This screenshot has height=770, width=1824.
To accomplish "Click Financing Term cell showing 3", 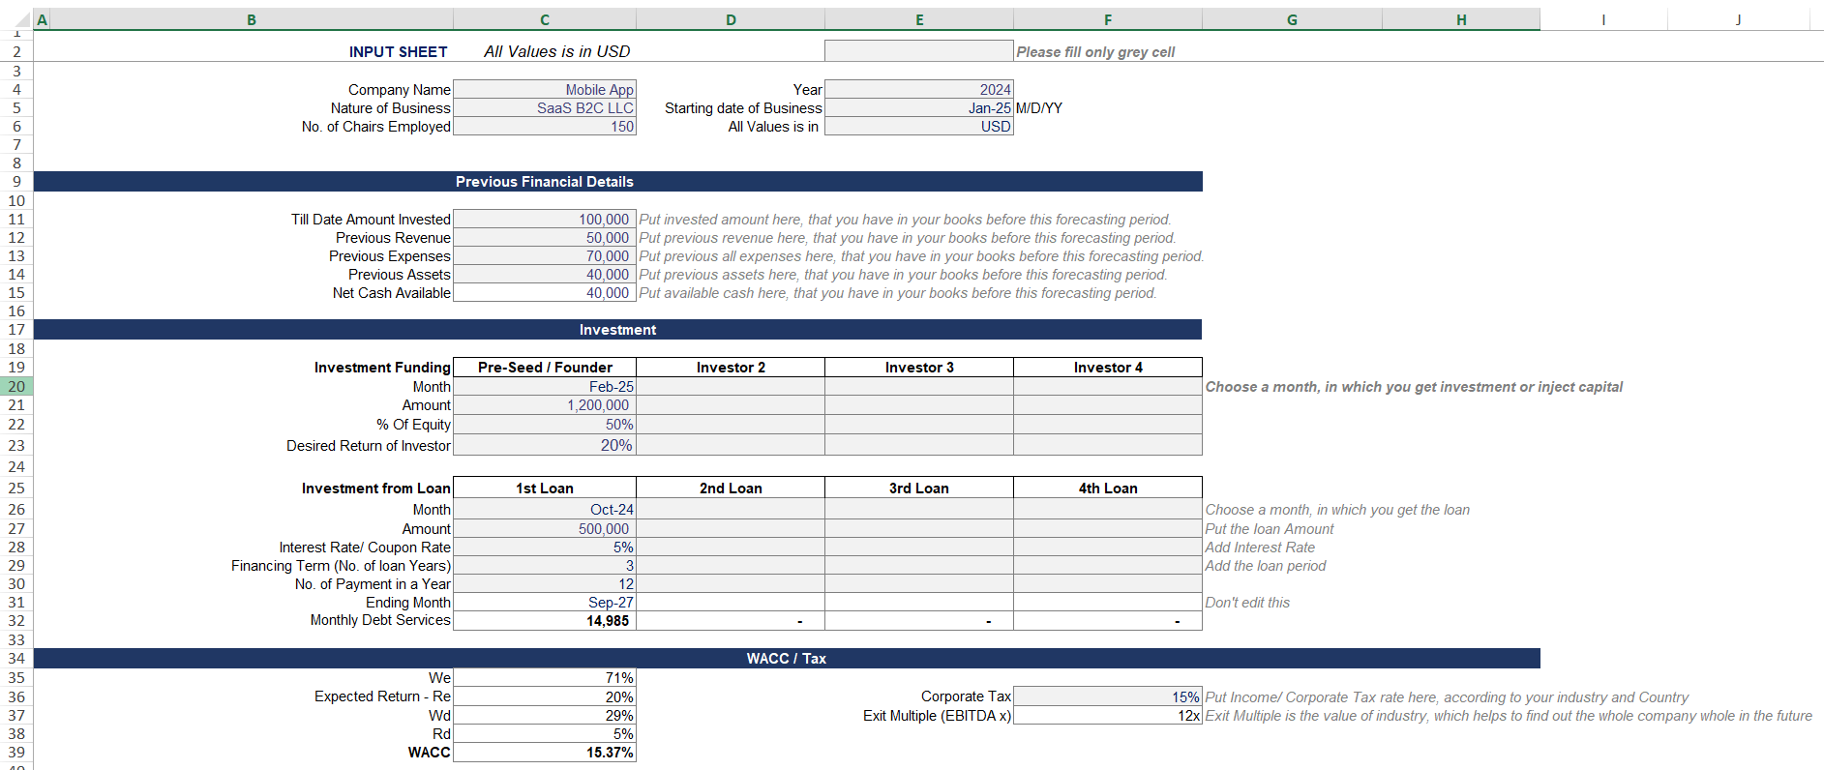I will coord(545,566).
